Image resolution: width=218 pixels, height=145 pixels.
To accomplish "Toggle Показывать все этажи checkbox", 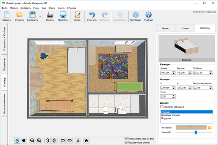I will [x=126, y=138].
